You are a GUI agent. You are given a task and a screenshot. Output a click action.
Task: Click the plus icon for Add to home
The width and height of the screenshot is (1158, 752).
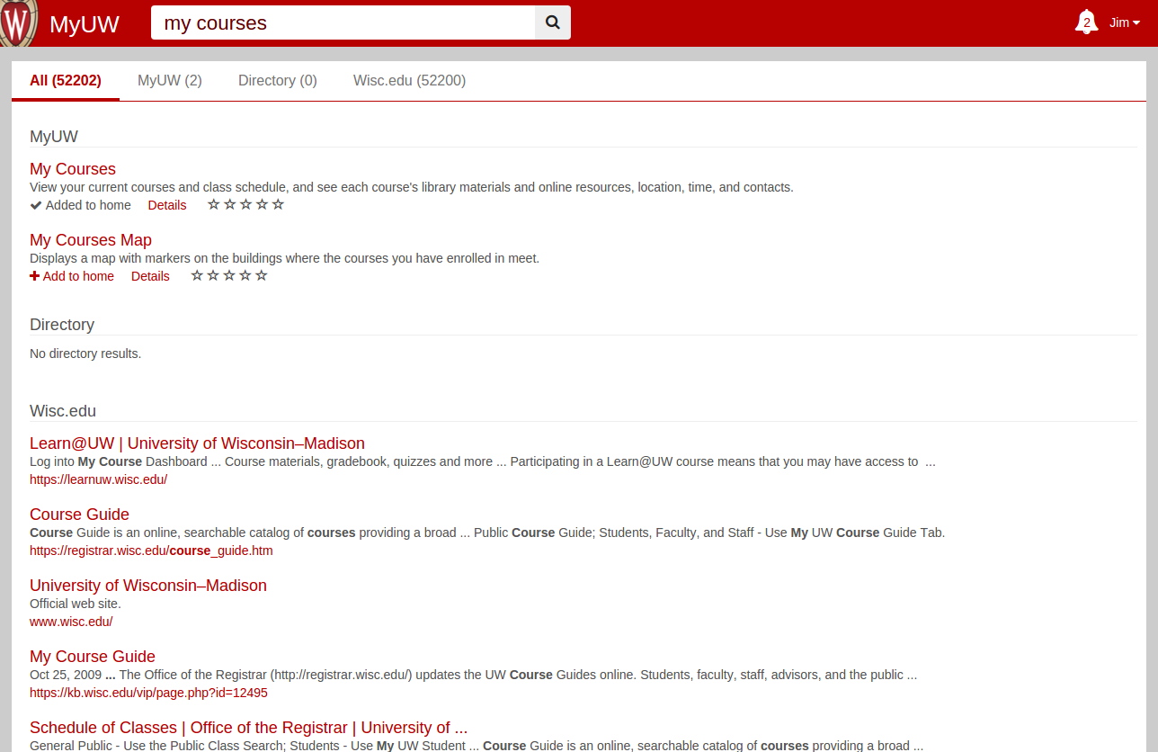35,276
